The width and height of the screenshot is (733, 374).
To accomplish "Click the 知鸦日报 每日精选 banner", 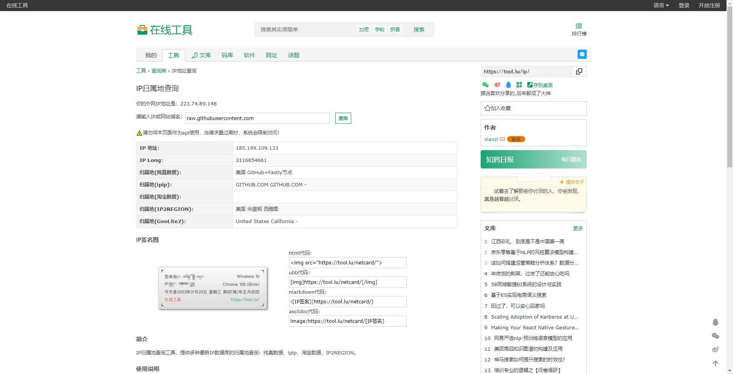I will (x=533, y=159).
